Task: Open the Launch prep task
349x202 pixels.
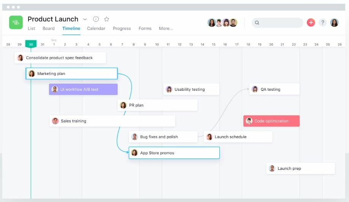Action: (x=301, y=168)
